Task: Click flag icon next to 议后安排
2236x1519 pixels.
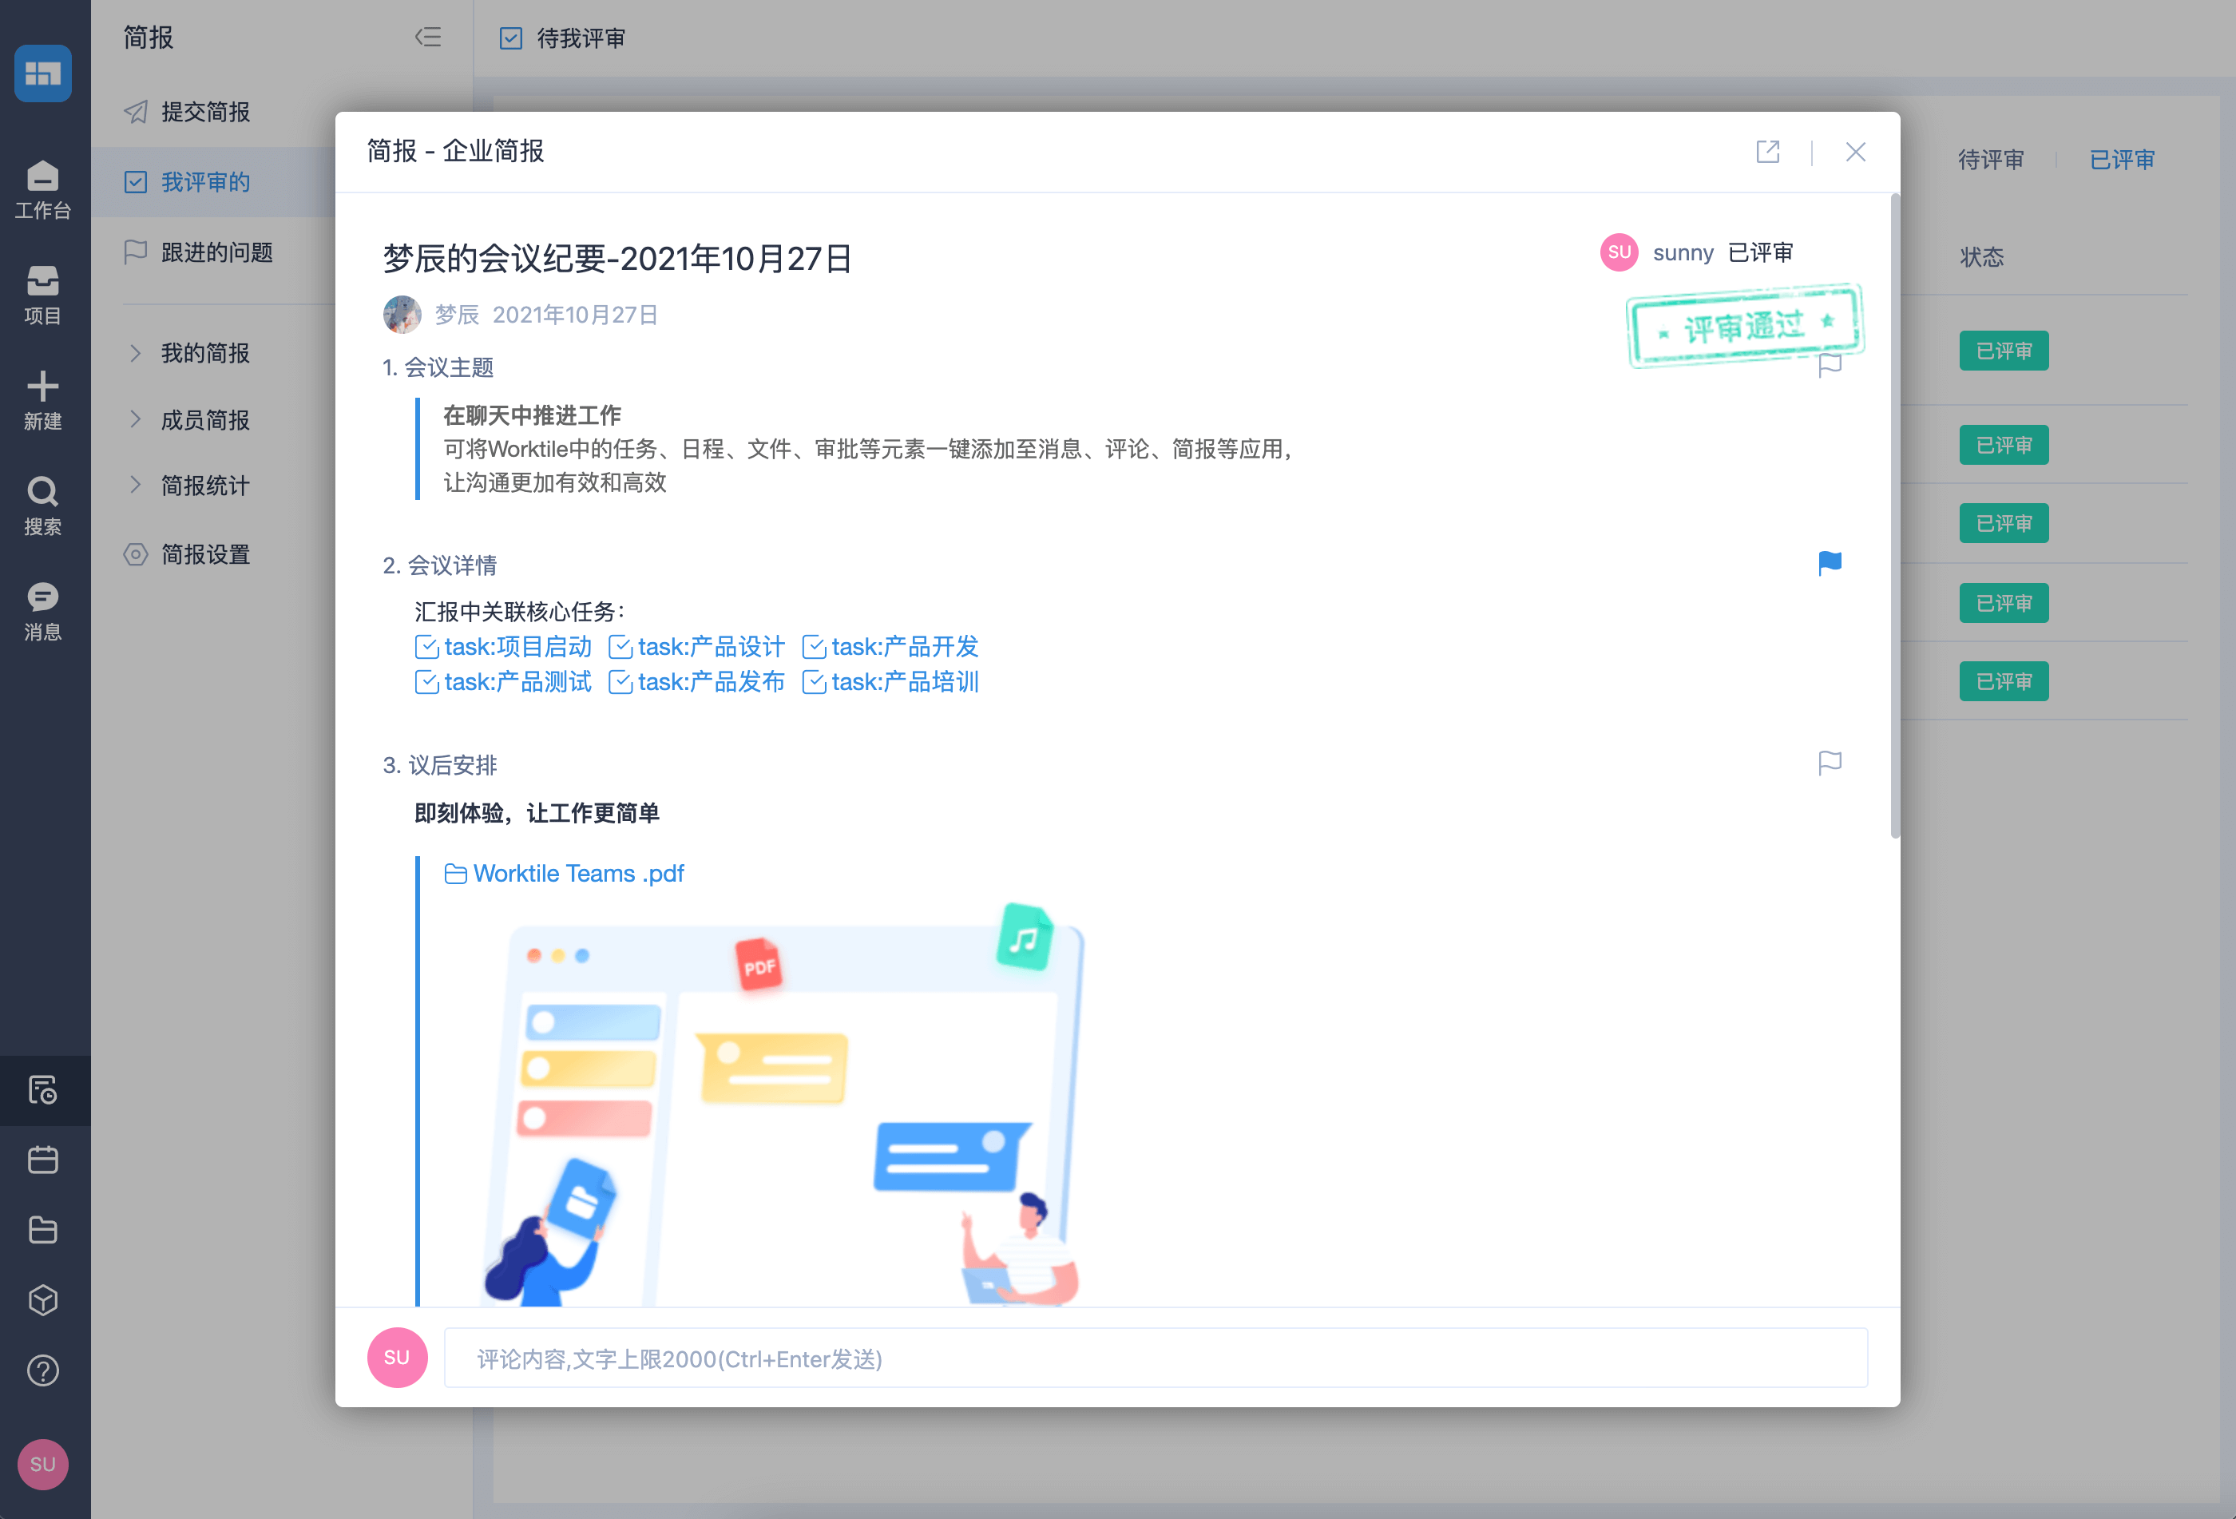Action: point(1831,763)
